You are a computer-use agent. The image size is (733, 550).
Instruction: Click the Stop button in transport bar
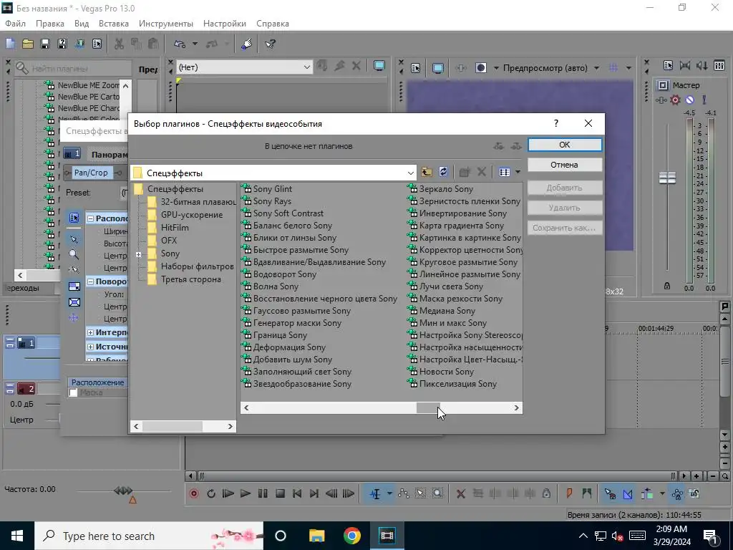point(280,493)
